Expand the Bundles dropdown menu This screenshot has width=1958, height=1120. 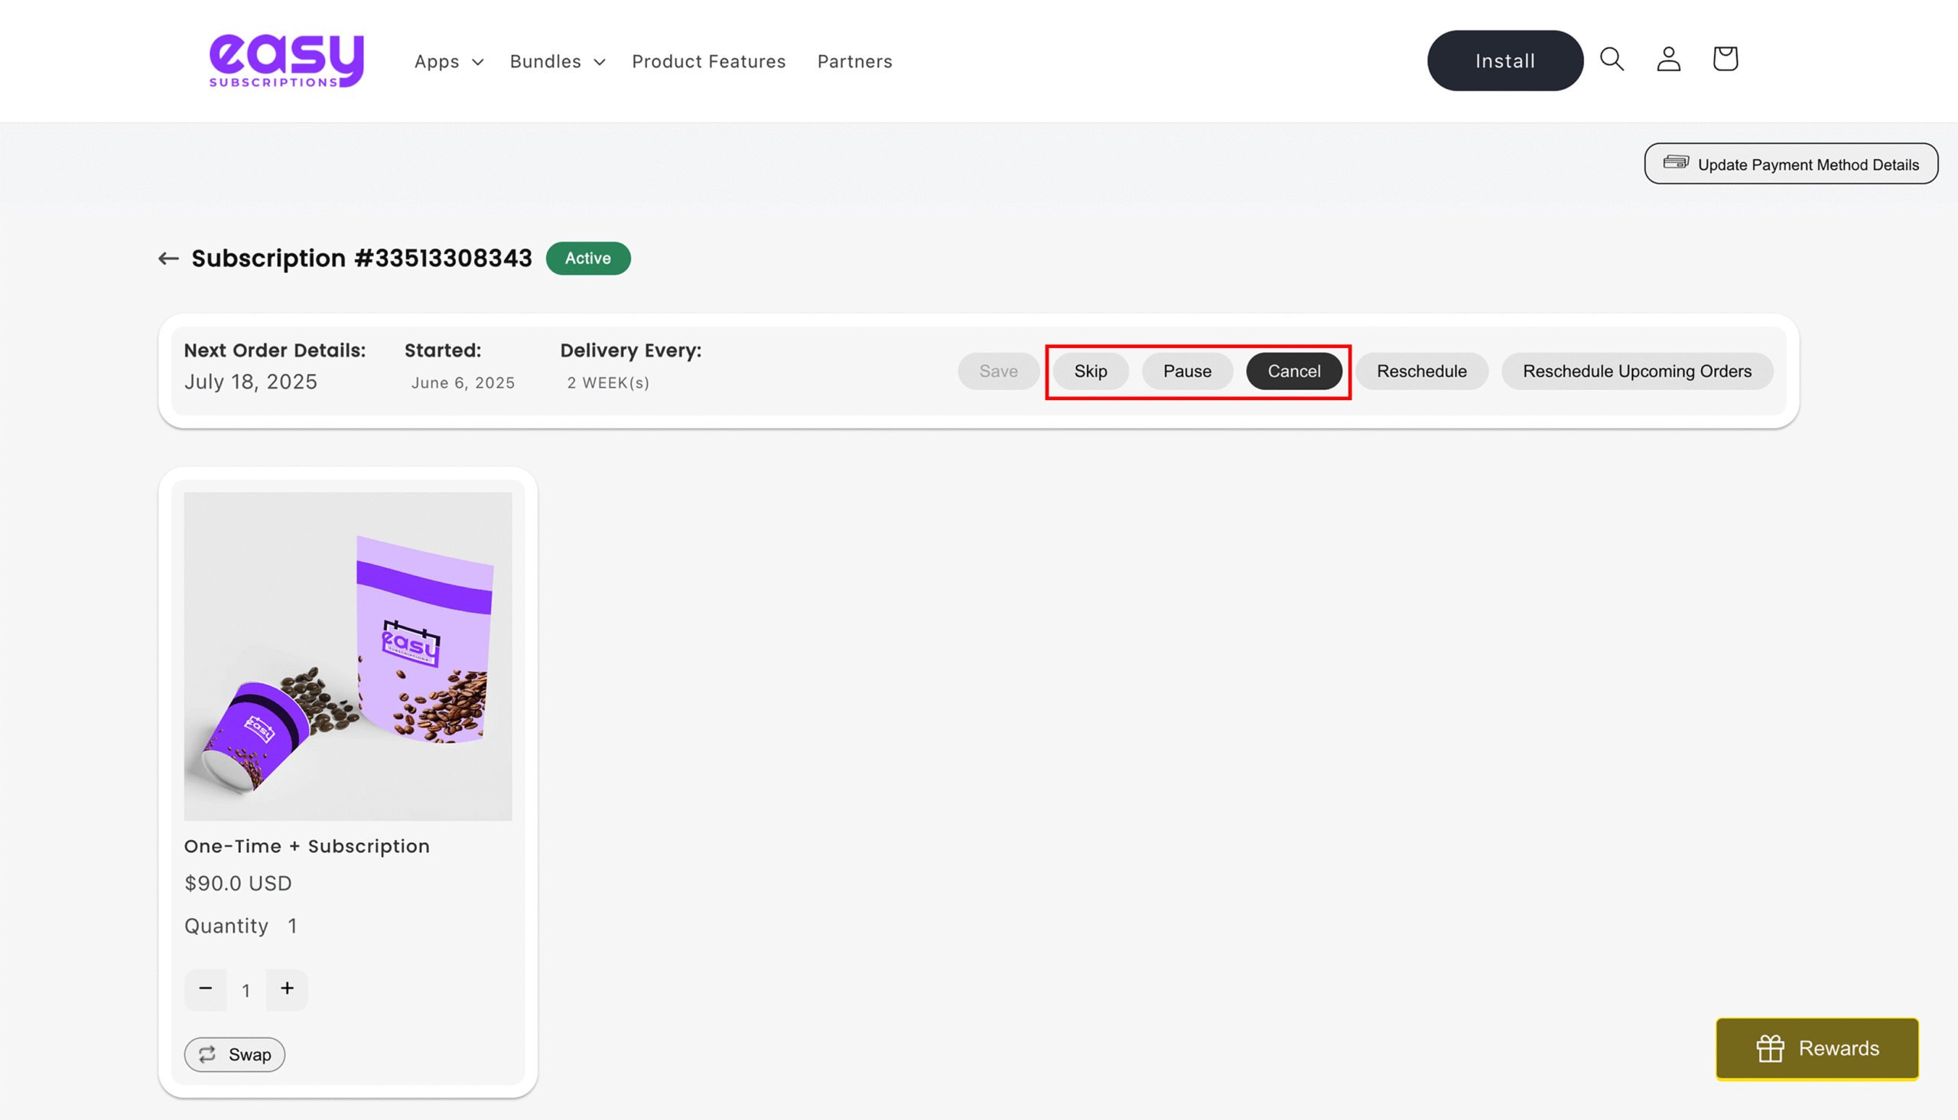pyautogui.click(x=558, y=61)
